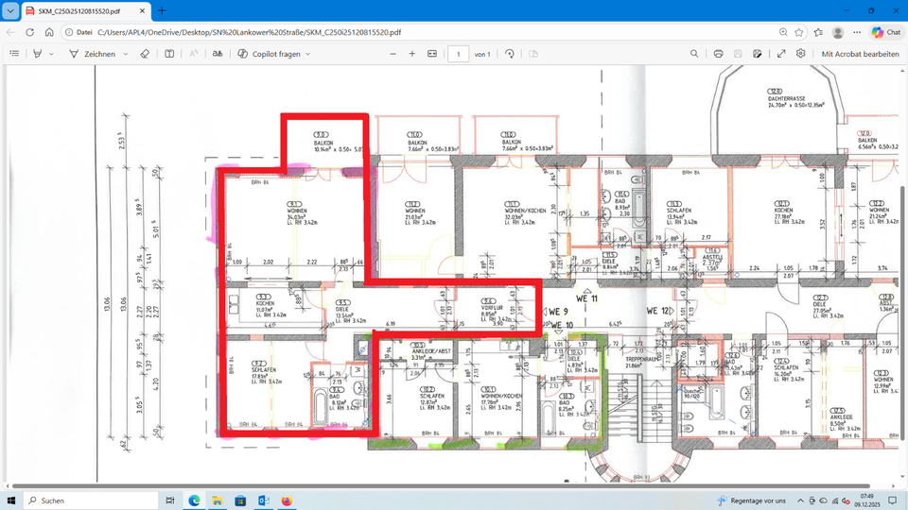This screenshot has height=510, width=908.
Task: Expand the Zeichnen pen options dropdown
Action: [x=125, y=54]
